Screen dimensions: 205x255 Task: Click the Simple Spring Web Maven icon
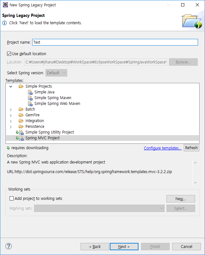[30, 104]
